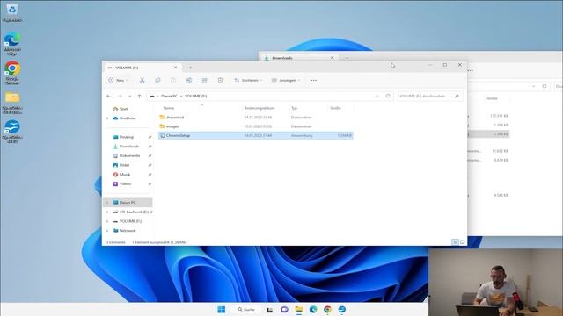The image size is (563, 316).
Task: Open Task View from the taskbar
Action: click(x=269, y=309)
